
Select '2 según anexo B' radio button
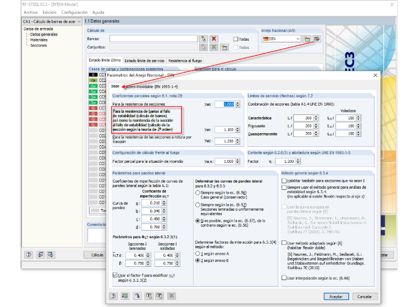tap(197, 261)
